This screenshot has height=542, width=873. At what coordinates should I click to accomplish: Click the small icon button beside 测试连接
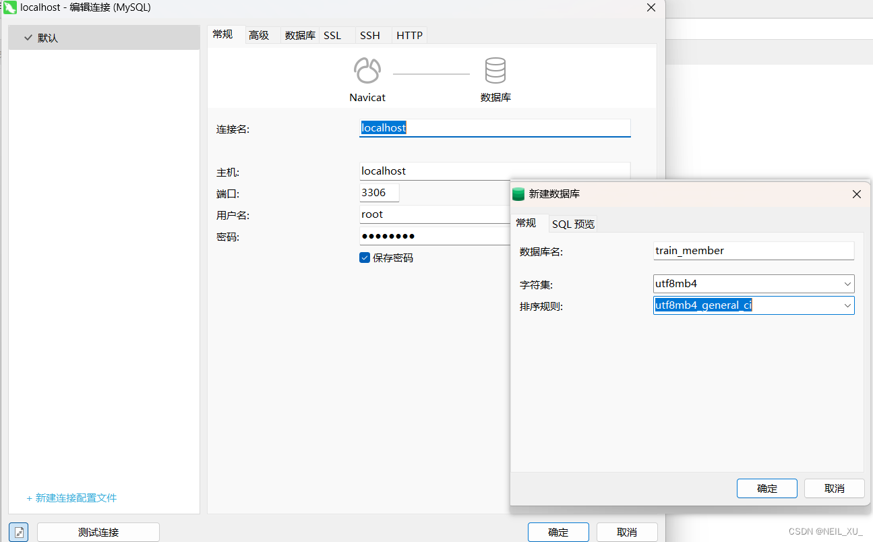(x=19, y=532)
